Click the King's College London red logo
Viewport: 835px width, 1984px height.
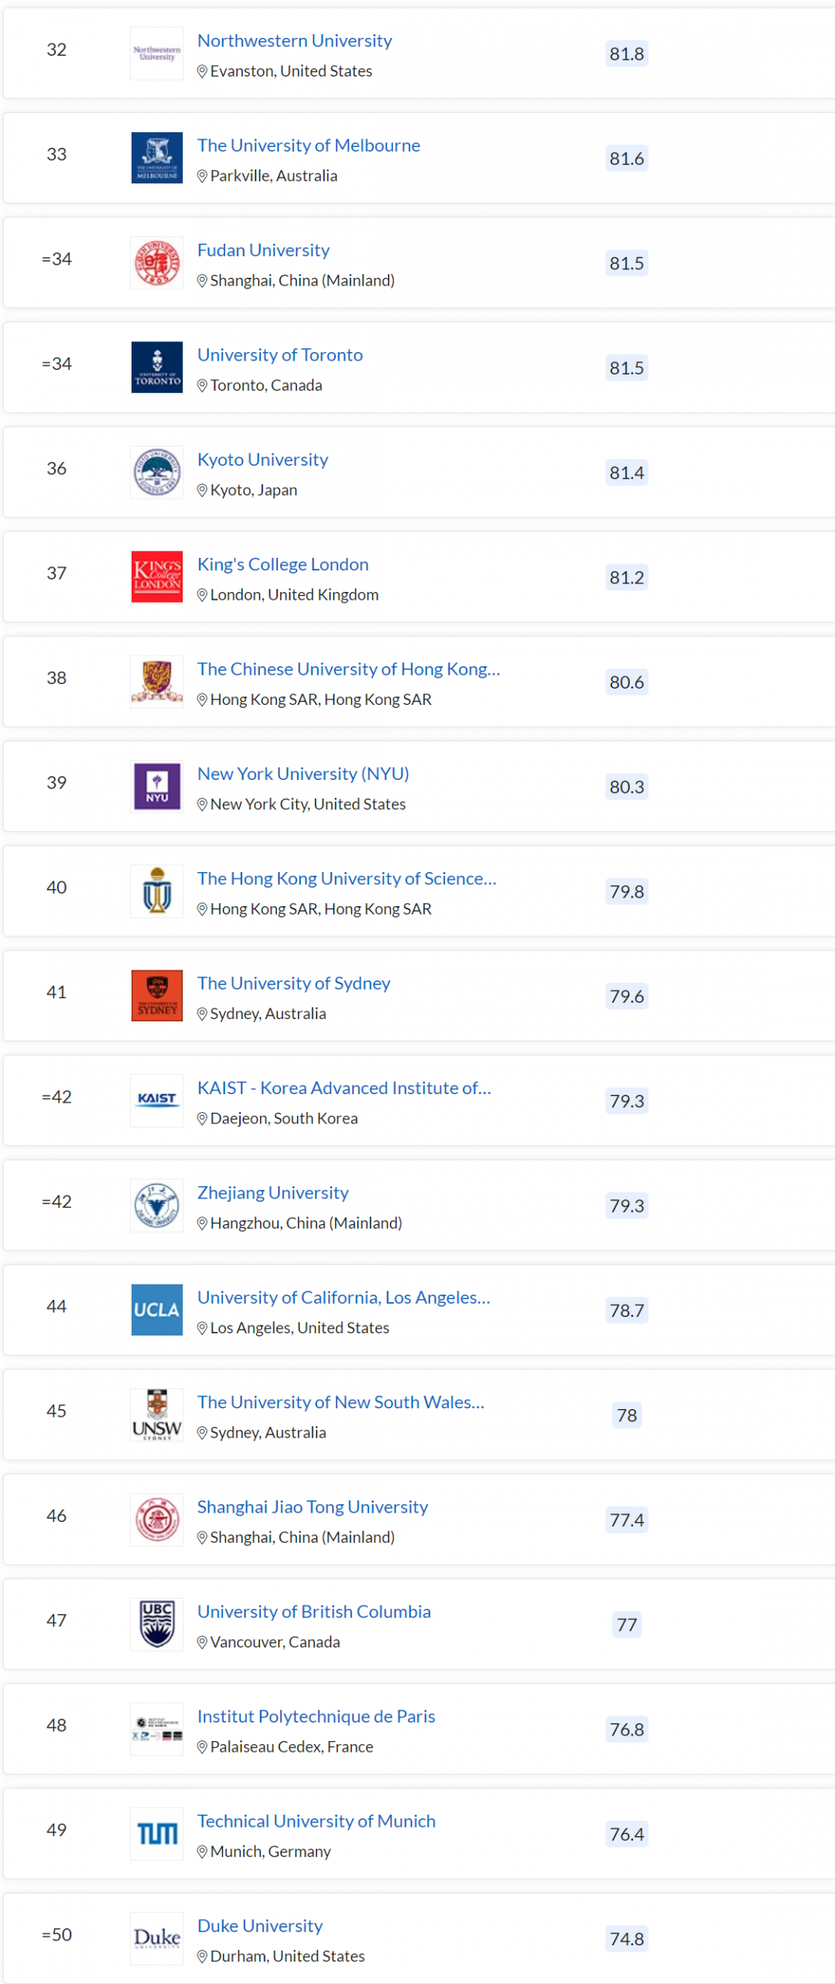coord(157,576)
